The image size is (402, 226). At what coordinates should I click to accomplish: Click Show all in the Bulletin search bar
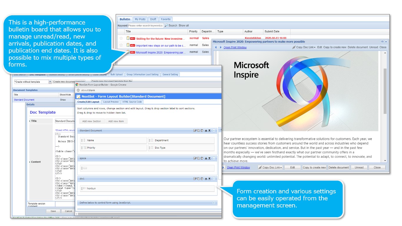(x=184, y=26)
